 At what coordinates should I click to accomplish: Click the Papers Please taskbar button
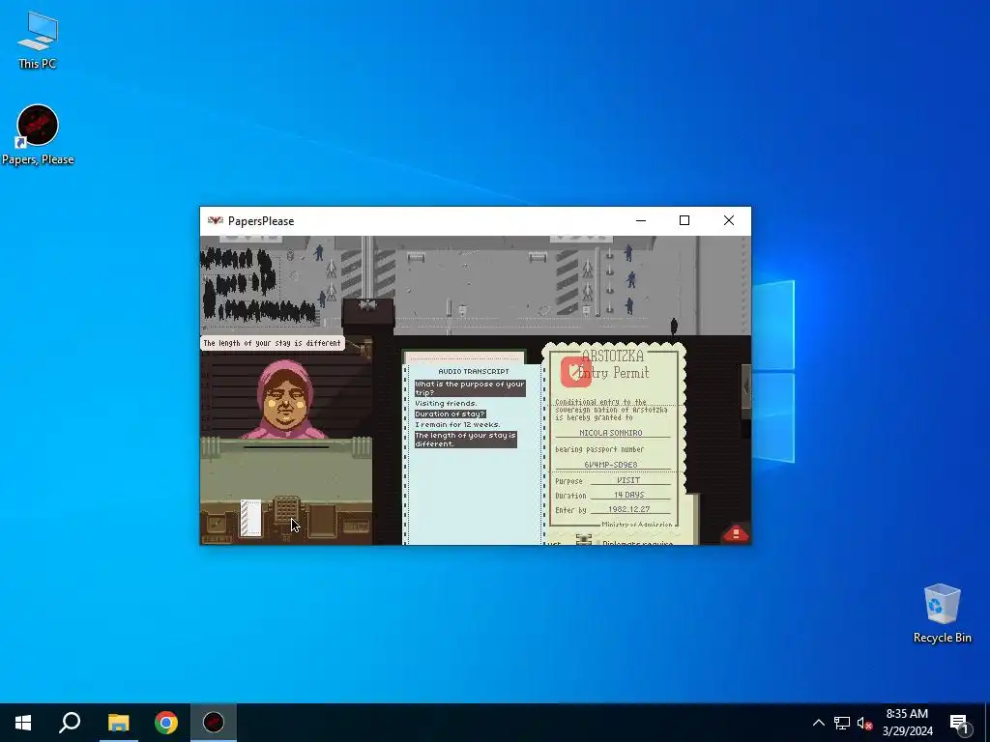point(214,723)
